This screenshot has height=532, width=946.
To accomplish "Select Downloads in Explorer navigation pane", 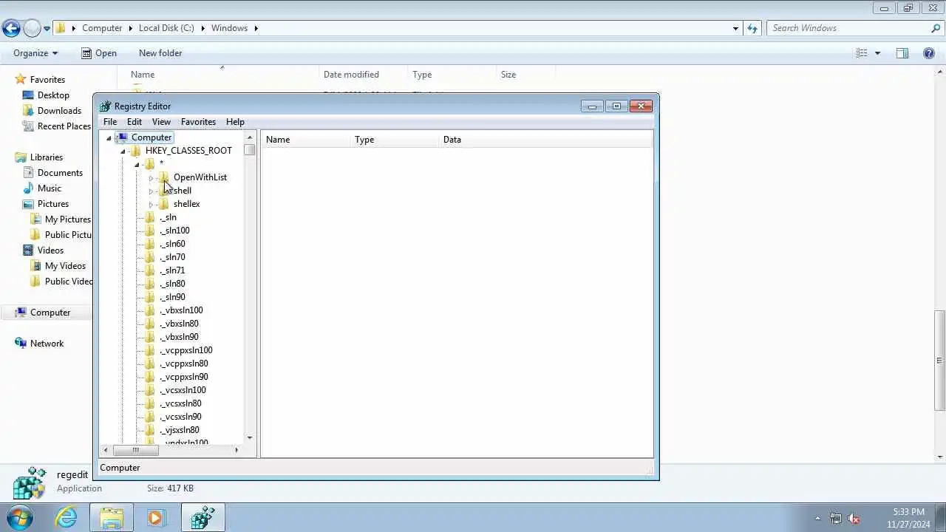I will click(59, 111).
